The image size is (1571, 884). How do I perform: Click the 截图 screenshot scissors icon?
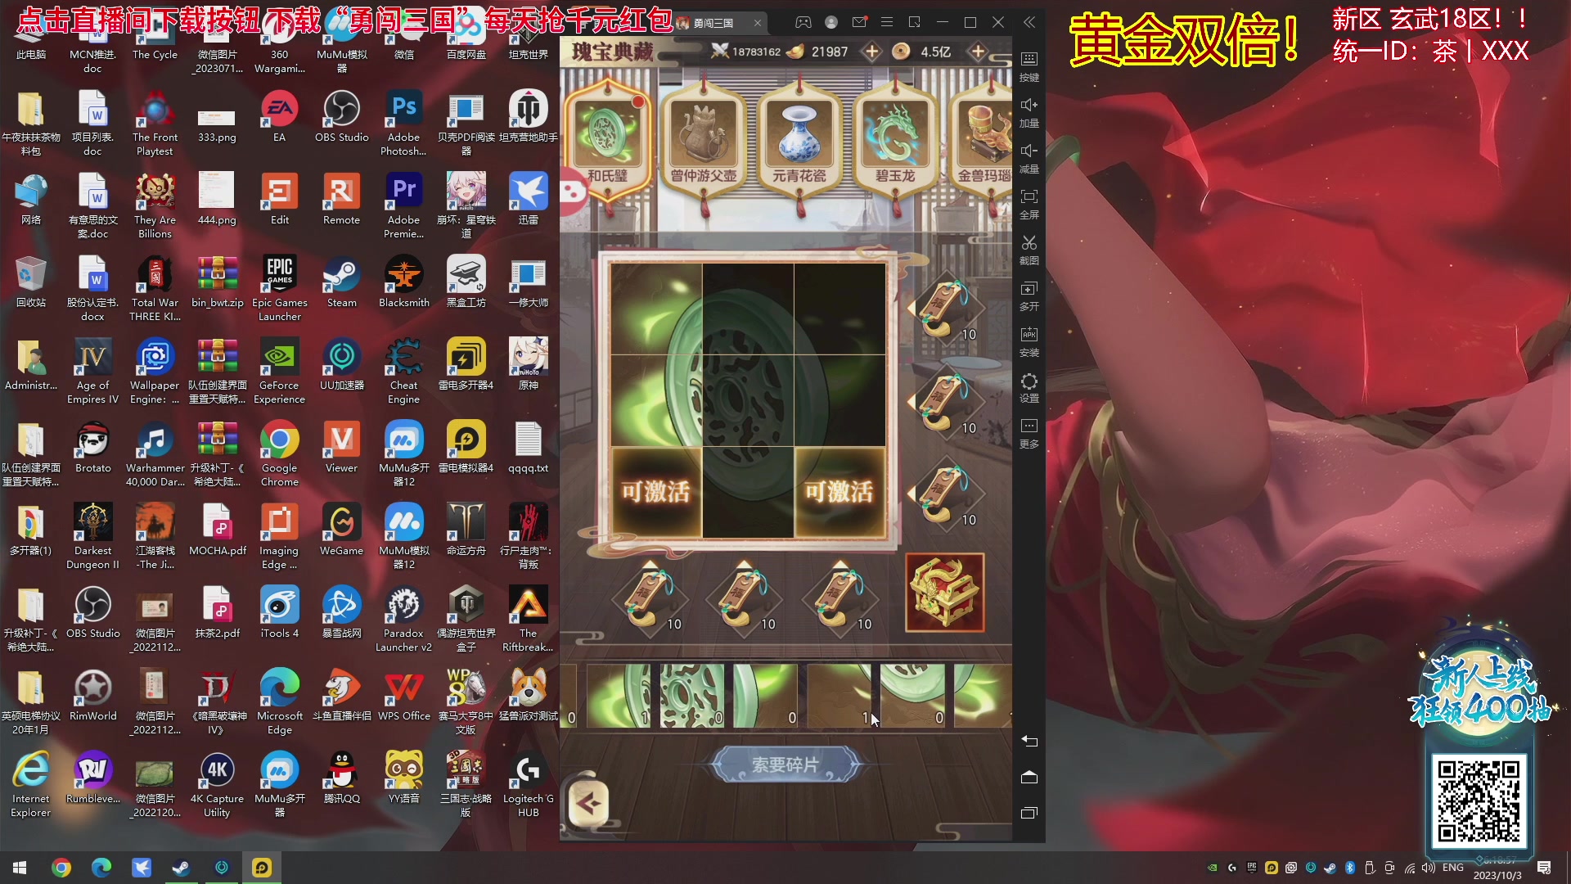pyautogui.click(x=1029, y=250)
